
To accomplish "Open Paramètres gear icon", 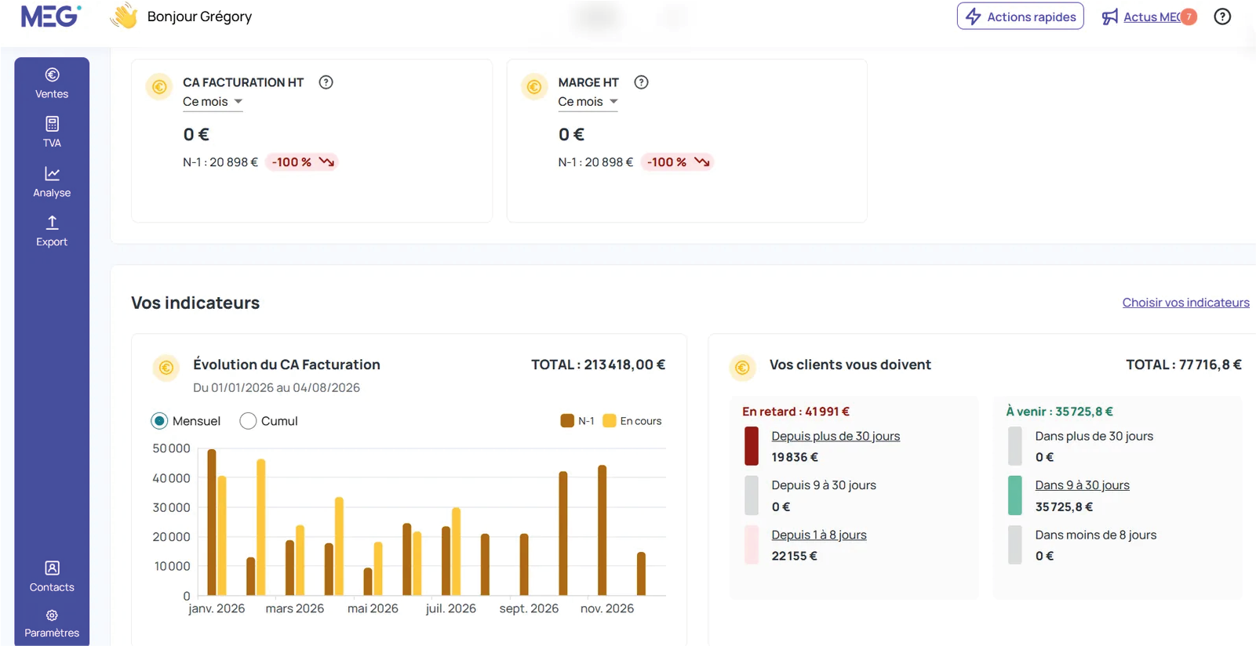I will click(x=52, y=615).
